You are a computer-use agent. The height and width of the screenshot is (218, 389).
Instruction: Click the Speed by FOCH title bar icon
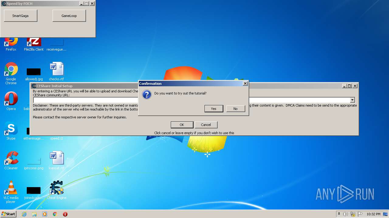4,4
